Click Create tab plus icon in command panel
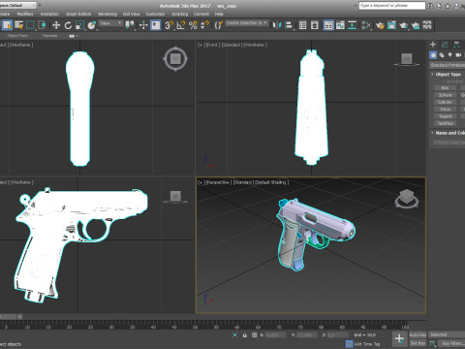465x349 pixels. [x=433, y=45]
